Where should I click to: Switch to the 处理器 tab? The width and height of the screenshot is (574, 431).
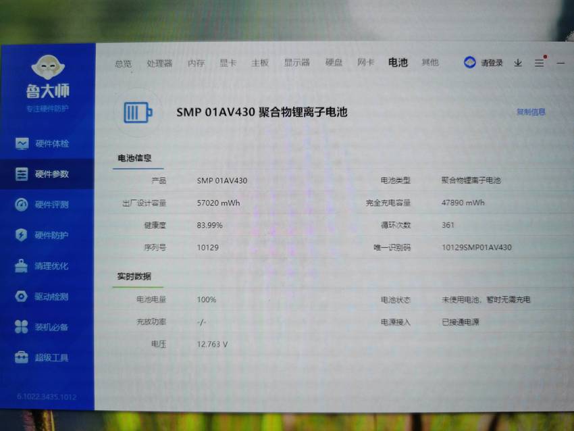159,64
